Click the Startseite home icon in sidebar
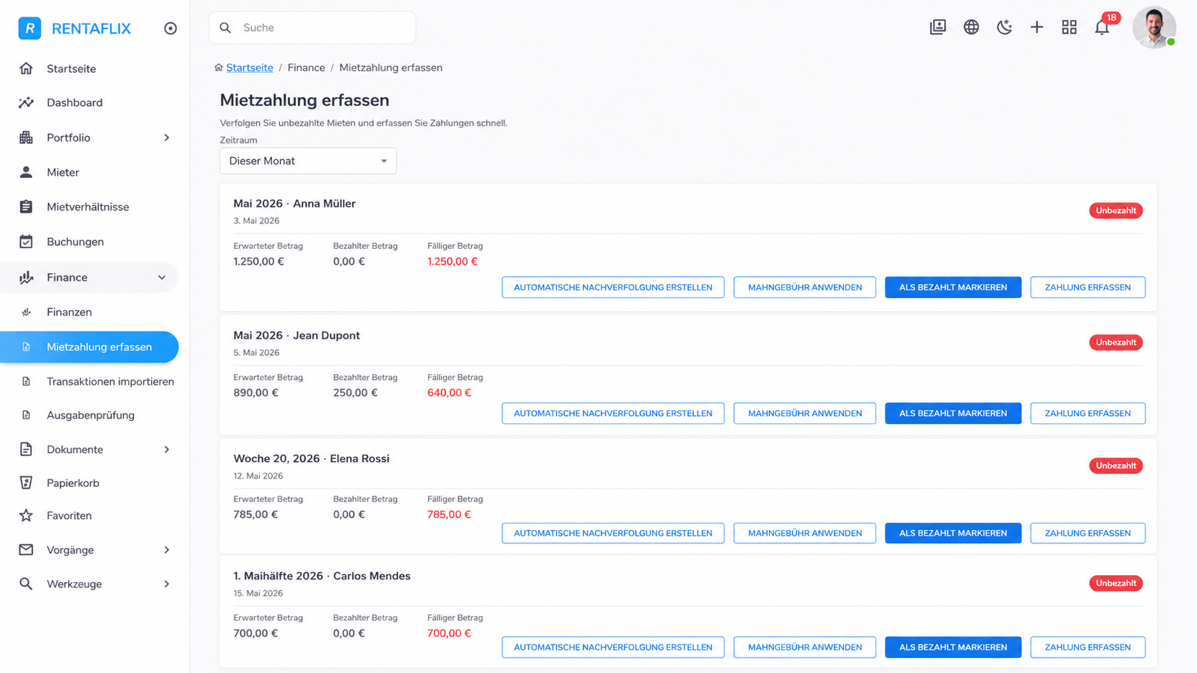The image size is (1197, 673). [26, 69]
